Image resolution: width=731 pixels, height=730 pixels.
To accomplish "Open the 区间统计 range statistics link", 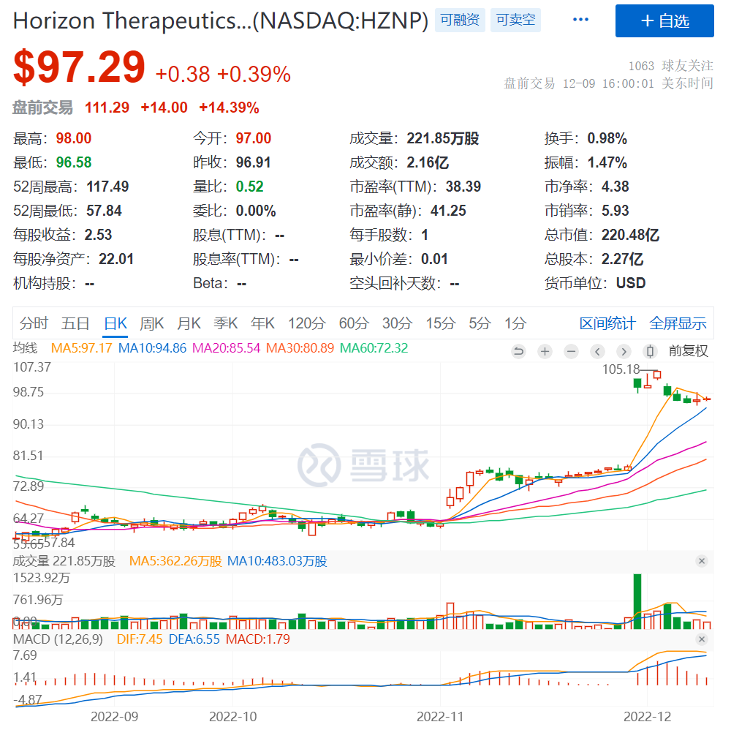I will click(x=607, y=323).
